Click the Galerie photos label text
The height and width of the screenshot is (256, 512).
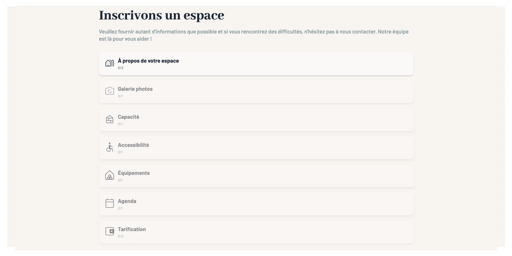tap(135, 89)
